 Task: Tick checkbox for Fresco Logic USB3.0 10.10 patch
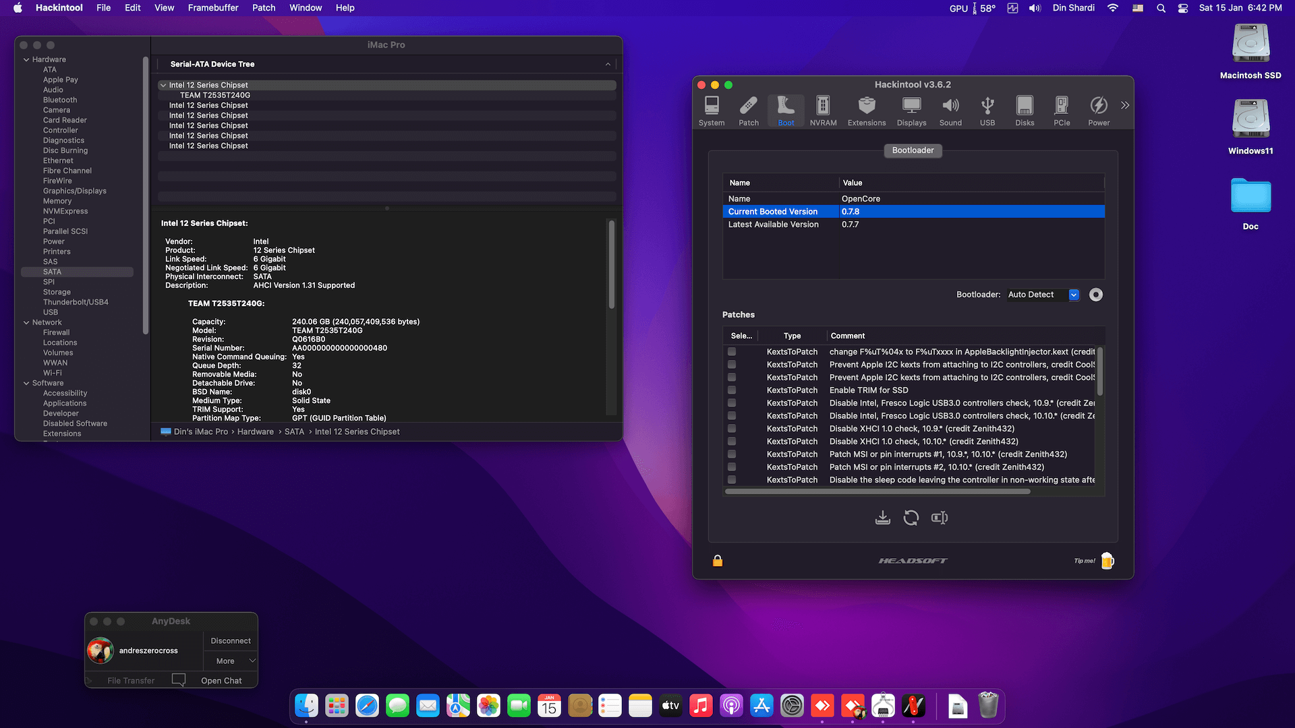732,416
